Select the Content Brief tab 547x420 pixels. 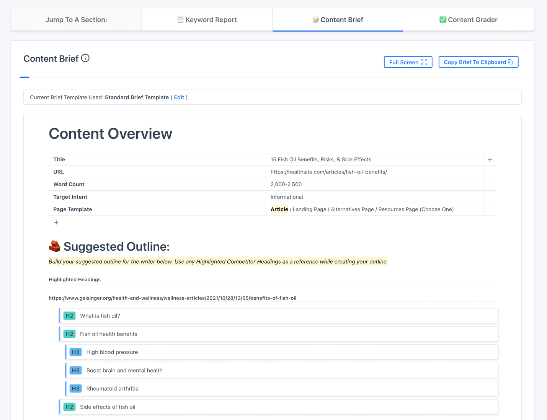tap(338, 19)
